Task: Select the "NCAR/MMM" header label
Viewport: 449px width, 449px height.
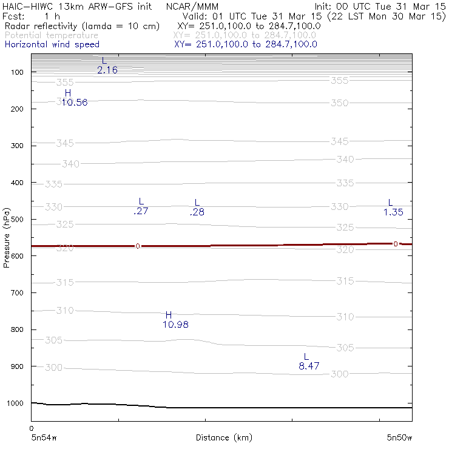Action: coord(192,6)
